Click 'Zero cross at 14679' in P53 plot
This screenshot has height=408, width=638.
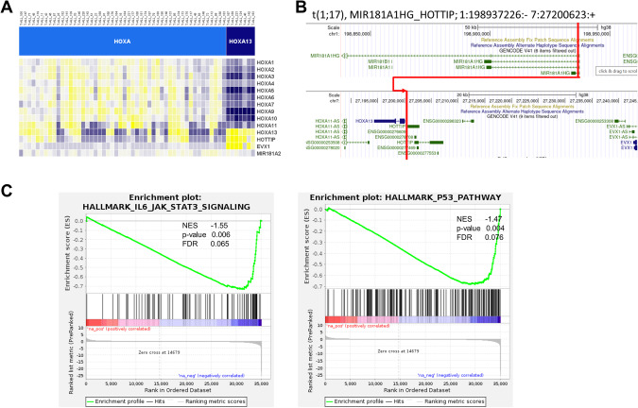click(398, 351)
